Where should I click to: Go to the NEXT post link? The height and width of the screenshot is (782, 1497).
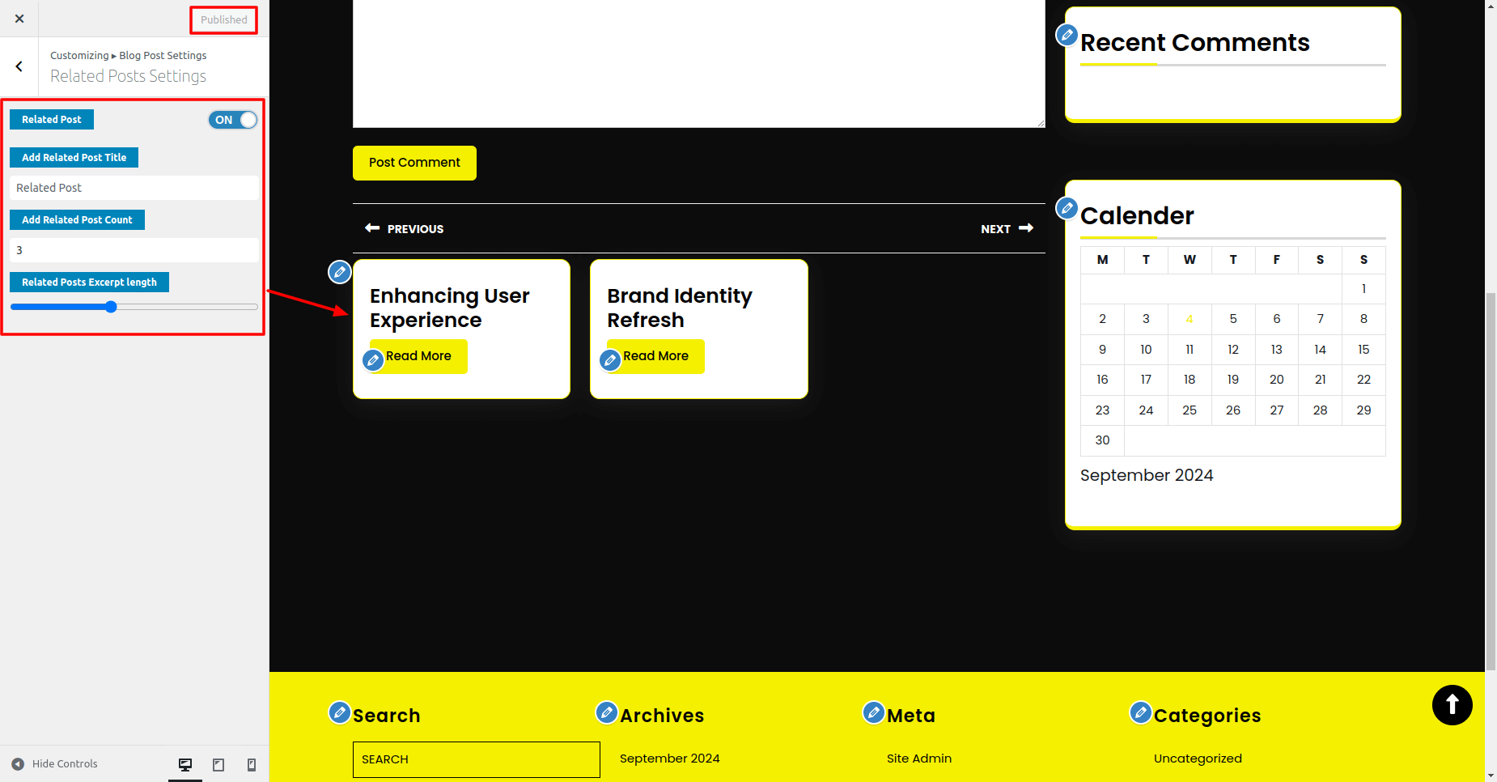tap(1006, 229)
